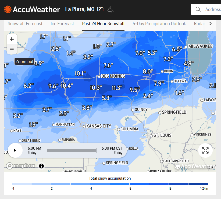The image size is (221, 199).
Task: Expand more map tabs with chevron
Action: pos(211,24)
